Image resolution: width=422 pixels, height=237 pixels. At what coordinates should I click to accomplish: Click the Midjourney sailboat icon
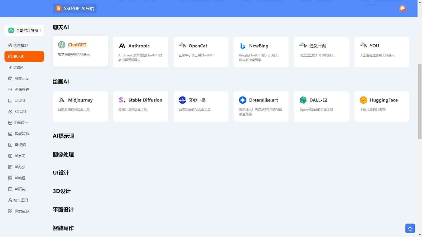coord(61,100)
